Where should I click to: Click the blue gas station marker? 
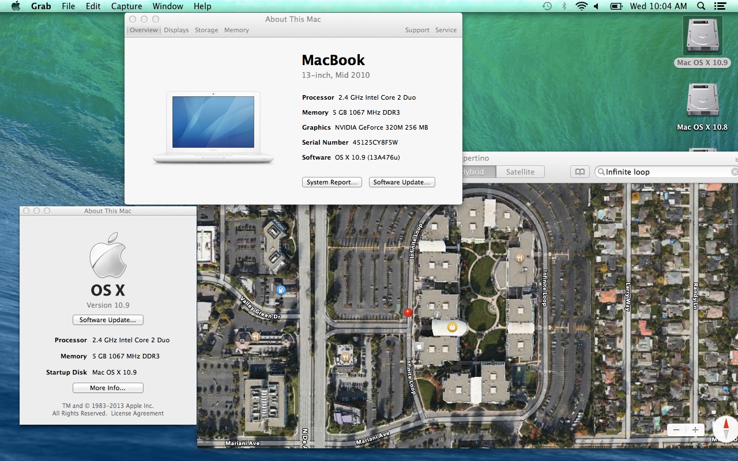(281, 290)
